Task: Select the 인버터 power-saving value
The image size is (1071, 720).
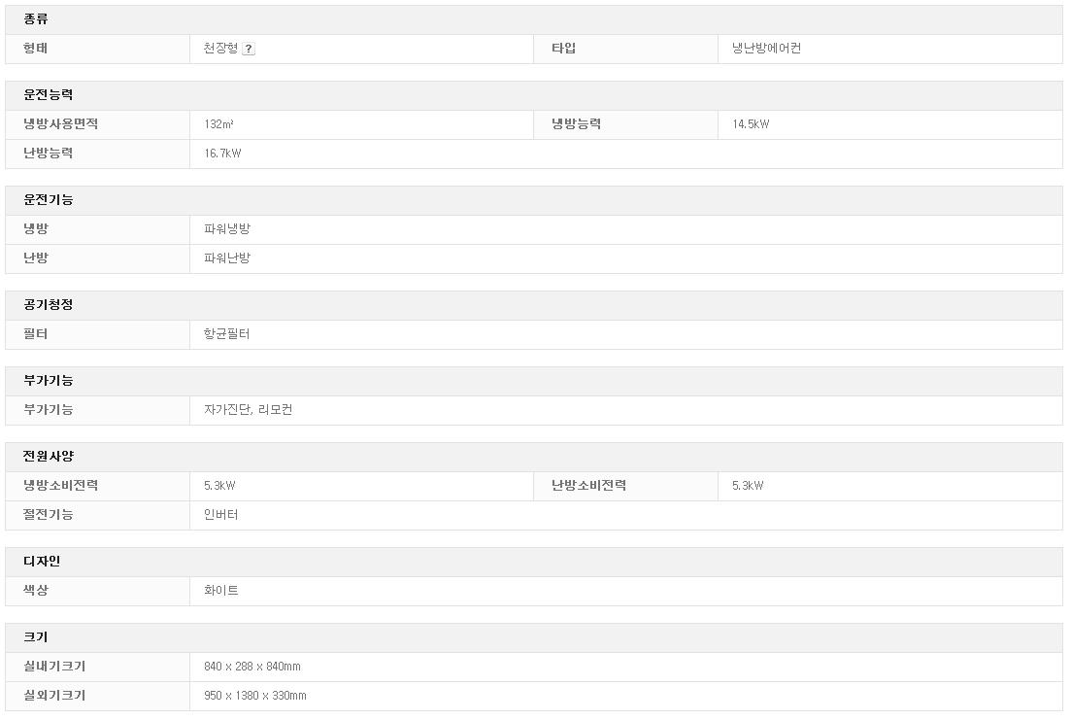Action: point(220,515)
